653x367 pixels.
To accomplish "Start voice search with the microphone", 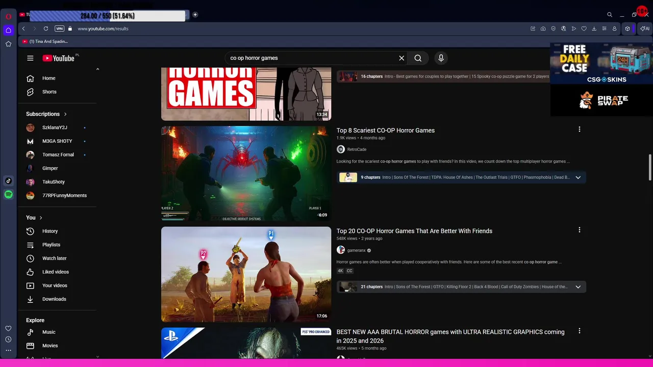I will coord(441,58).
